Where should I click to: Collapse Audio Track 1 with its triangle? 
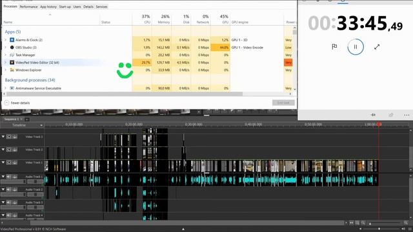click(x=3, y=177)
